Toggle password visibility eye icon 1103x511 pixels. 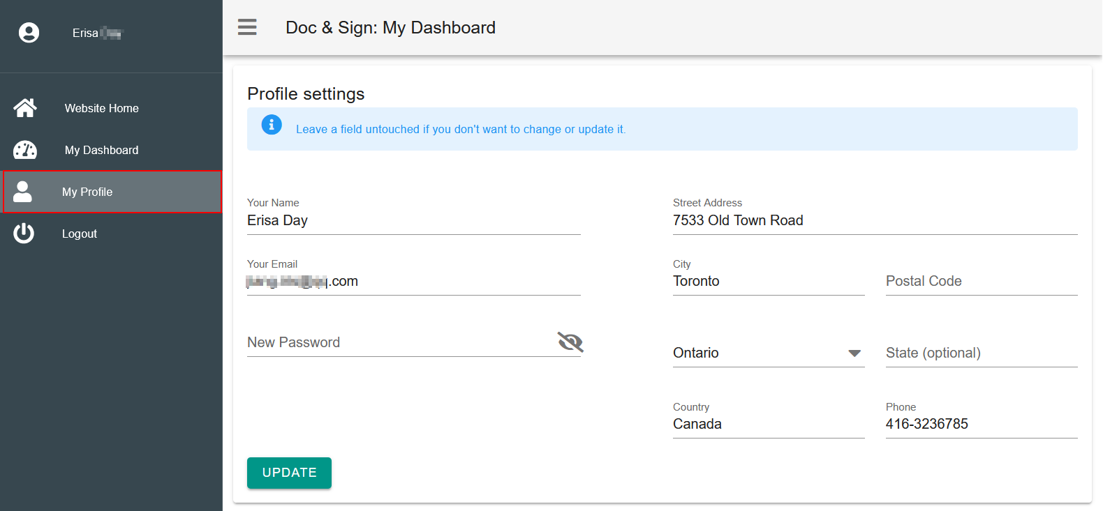570,342
